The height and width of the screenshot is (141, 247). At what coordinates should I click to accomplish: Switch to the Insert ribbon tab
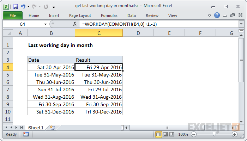[x=54, y=16]
